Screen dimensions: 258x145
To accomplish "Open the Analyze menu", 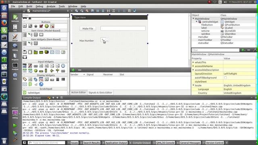I will [x=51, y=6].
